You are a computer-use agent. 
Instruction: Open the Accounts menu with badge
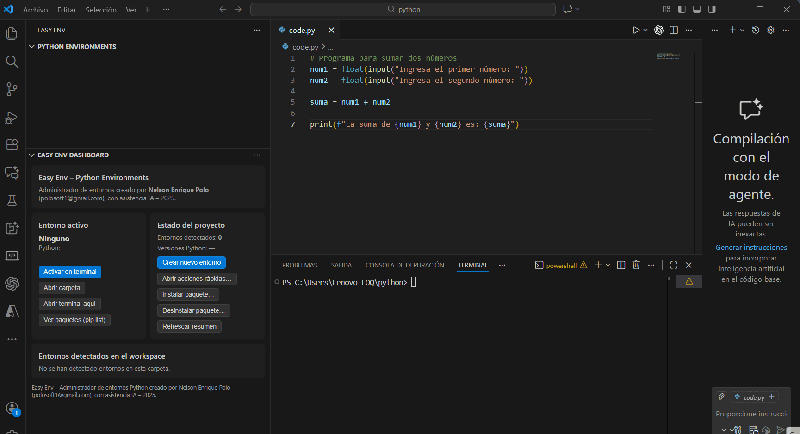point(12,409)
